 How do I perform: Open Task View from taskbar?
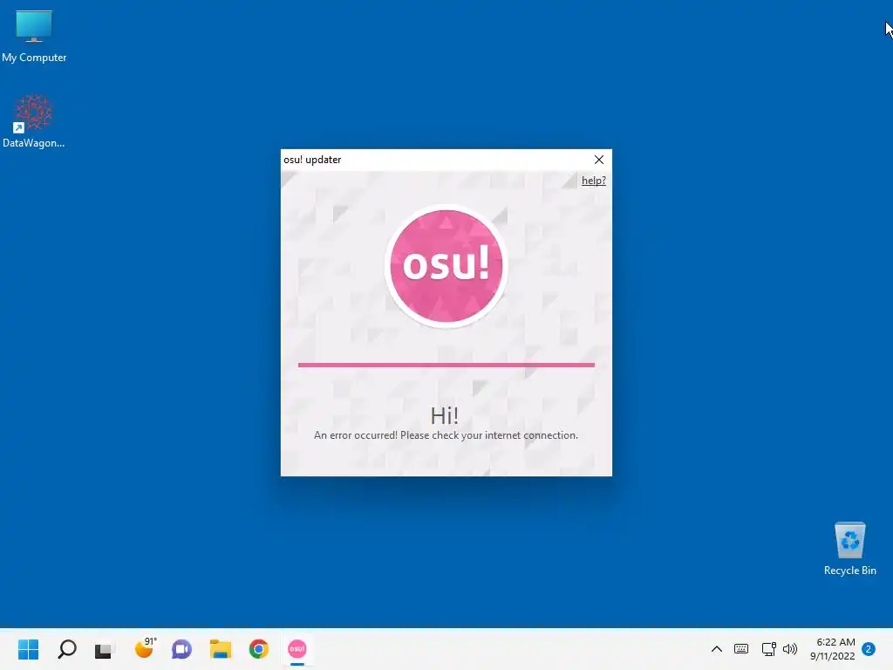[104, 649]
